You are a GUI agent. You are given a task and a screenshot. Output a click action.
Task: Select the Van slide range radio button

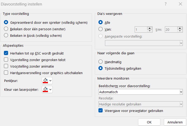[101, 29]
